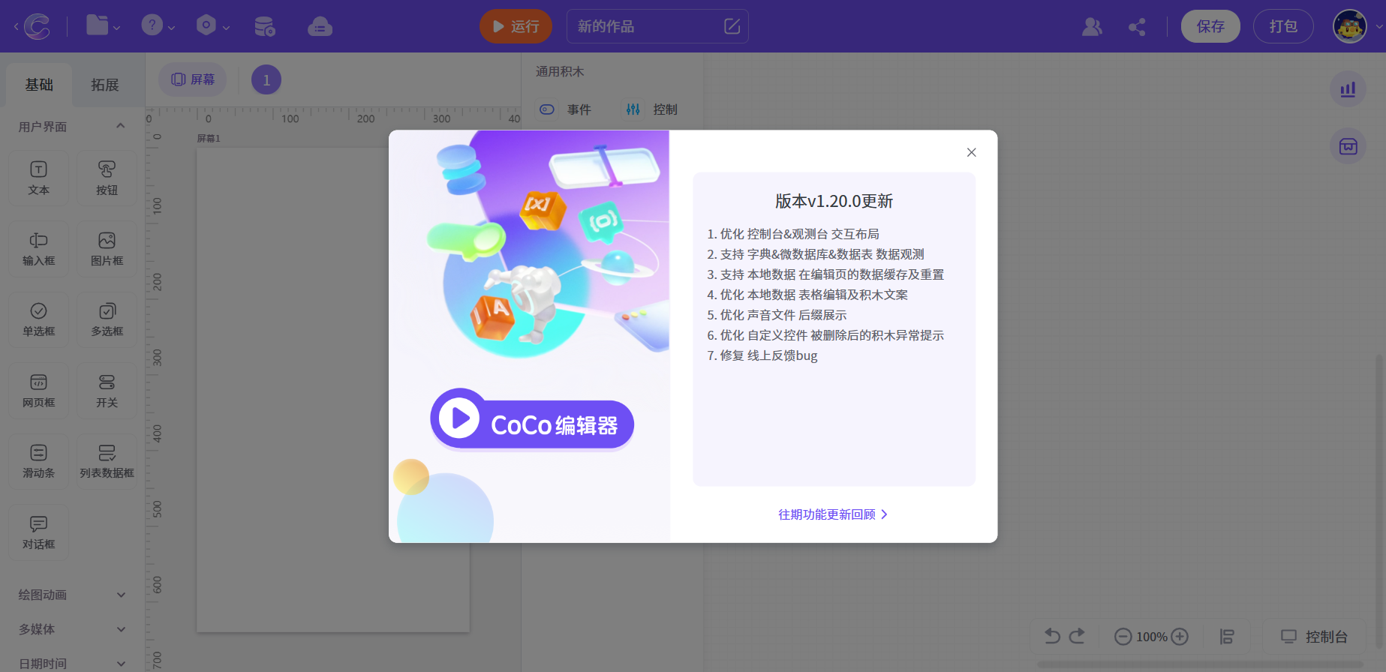1386x672 pixels.
Task: Select the 单选框 radio widget
Action: pos(39,319)
